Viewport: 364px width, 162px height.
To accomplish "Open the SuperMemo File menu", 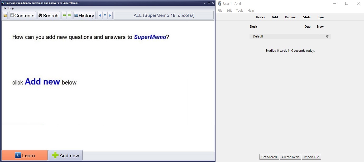I will coord(4,8).
